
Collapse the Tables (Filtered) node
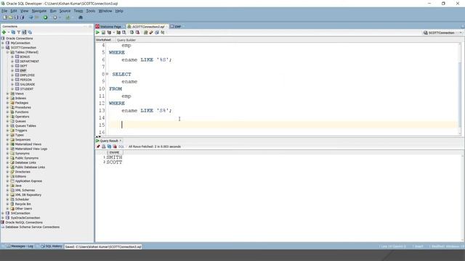click(8, 52)
